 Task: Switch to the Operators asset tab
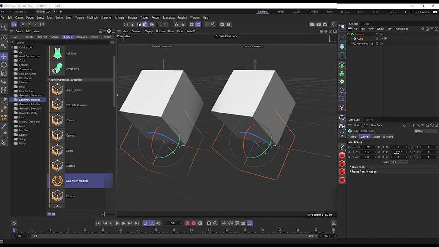tap(81, 37)
